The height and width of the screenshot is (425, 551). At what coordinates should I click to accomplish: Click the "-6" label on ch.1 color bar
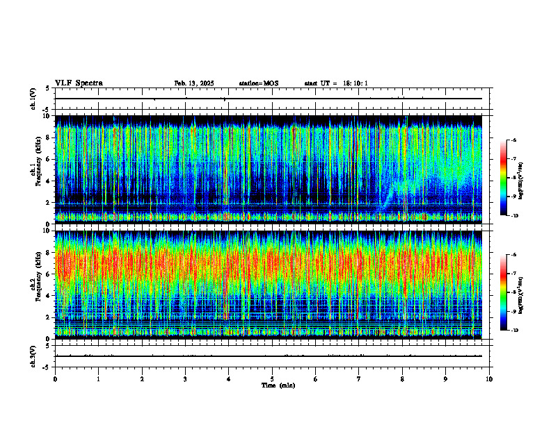[513, 140]
